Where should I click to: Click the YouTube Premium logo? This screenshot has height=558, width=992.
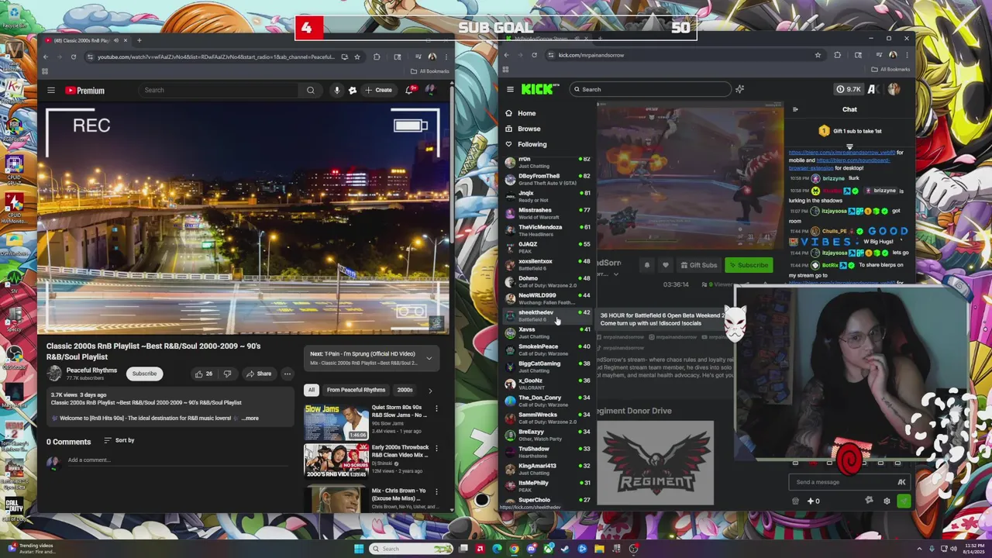click(84, 91)
